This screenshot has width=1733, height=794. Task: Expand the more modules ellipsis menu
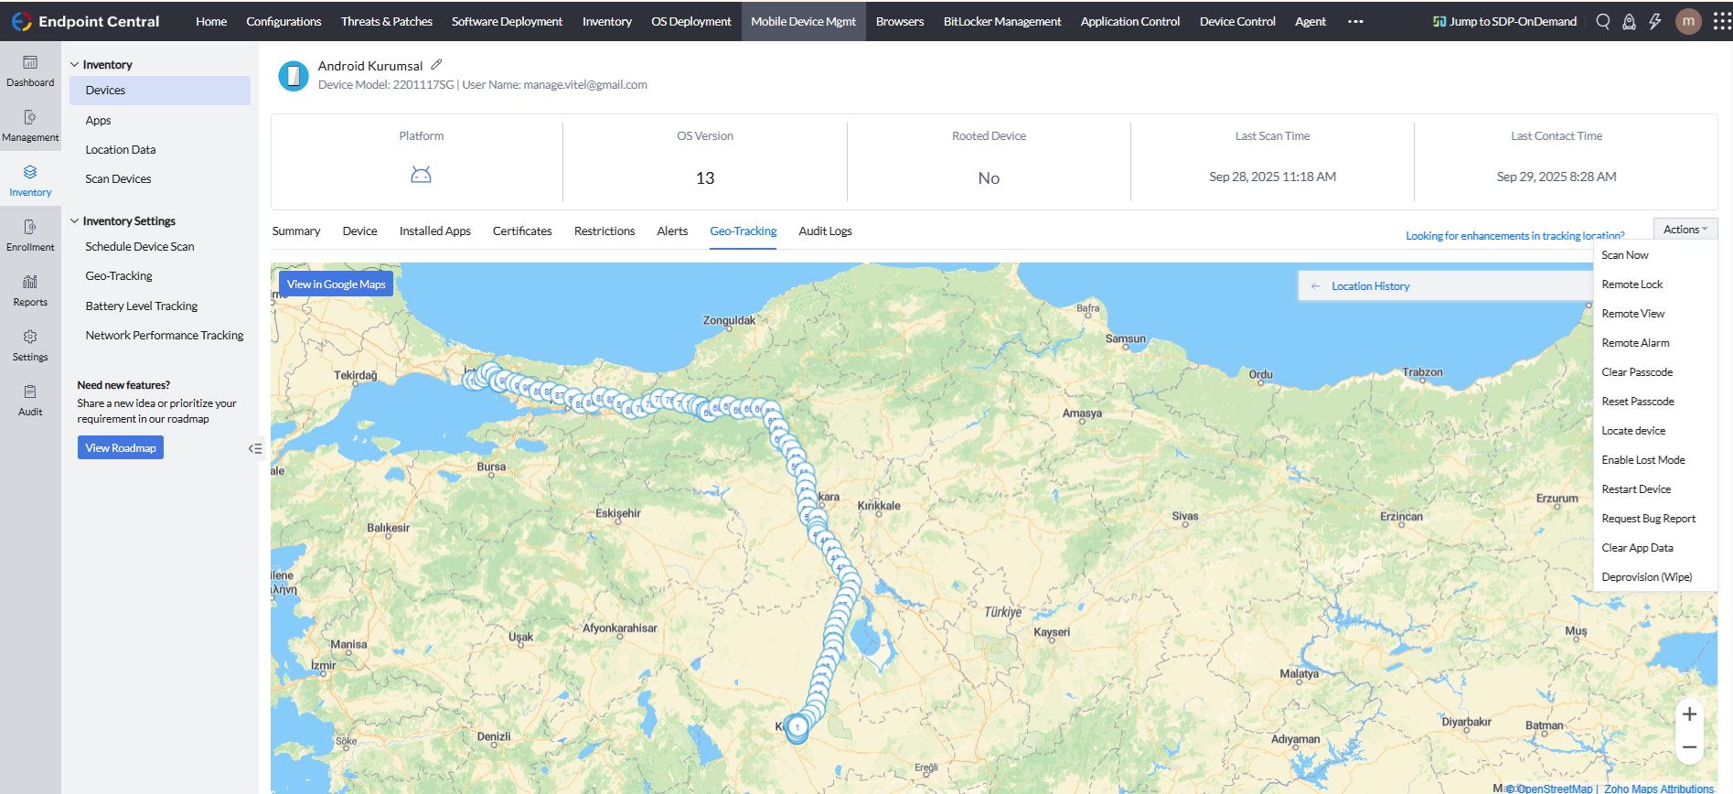[1355, 21]
